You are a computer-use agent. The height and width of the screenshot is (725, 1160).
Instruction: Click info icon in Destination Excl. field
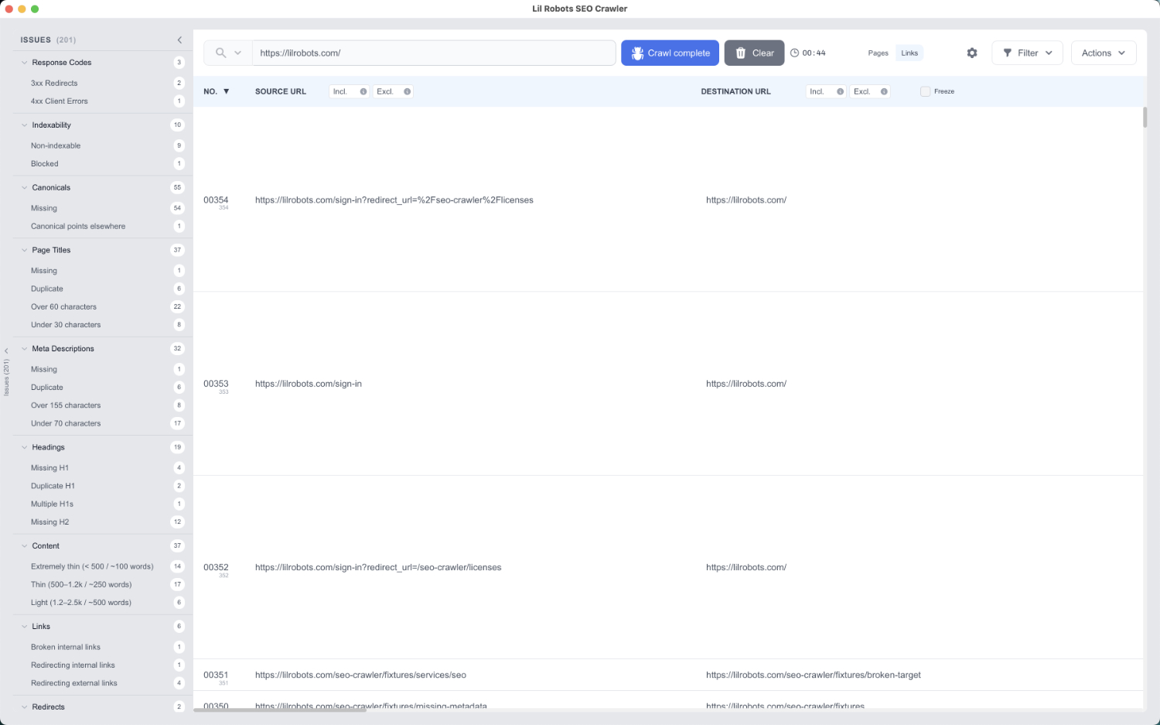tap(884, 91)
